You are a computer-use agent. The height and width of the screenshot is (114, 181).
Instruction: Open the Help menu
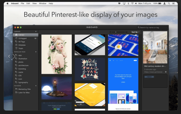[51, 4]
